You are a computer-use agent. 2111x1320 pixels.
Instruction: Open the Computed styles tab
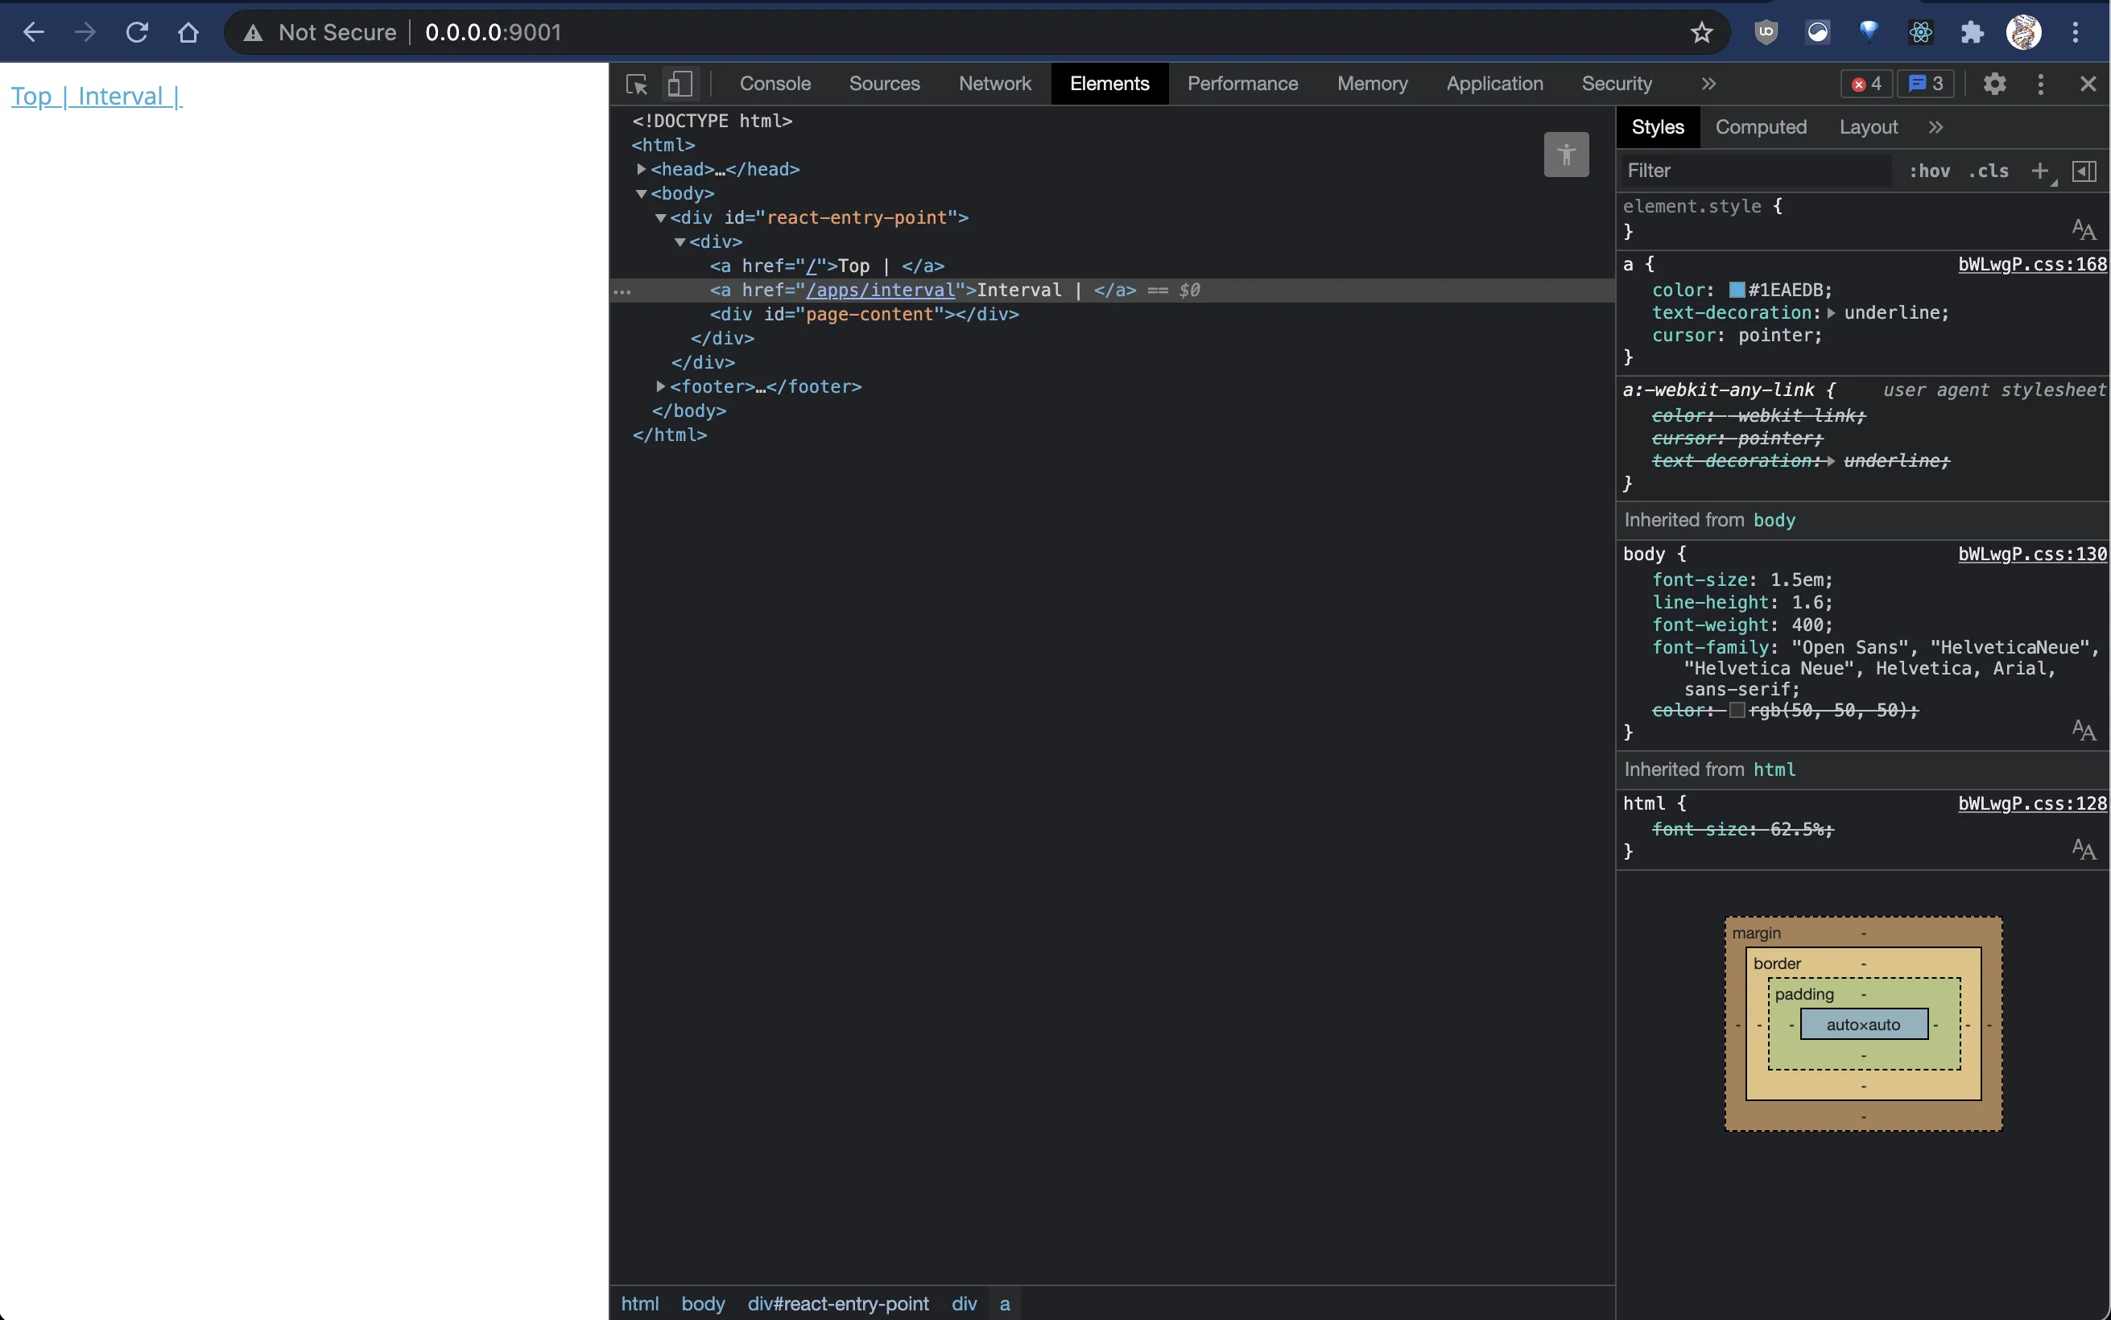[1760, 127]
